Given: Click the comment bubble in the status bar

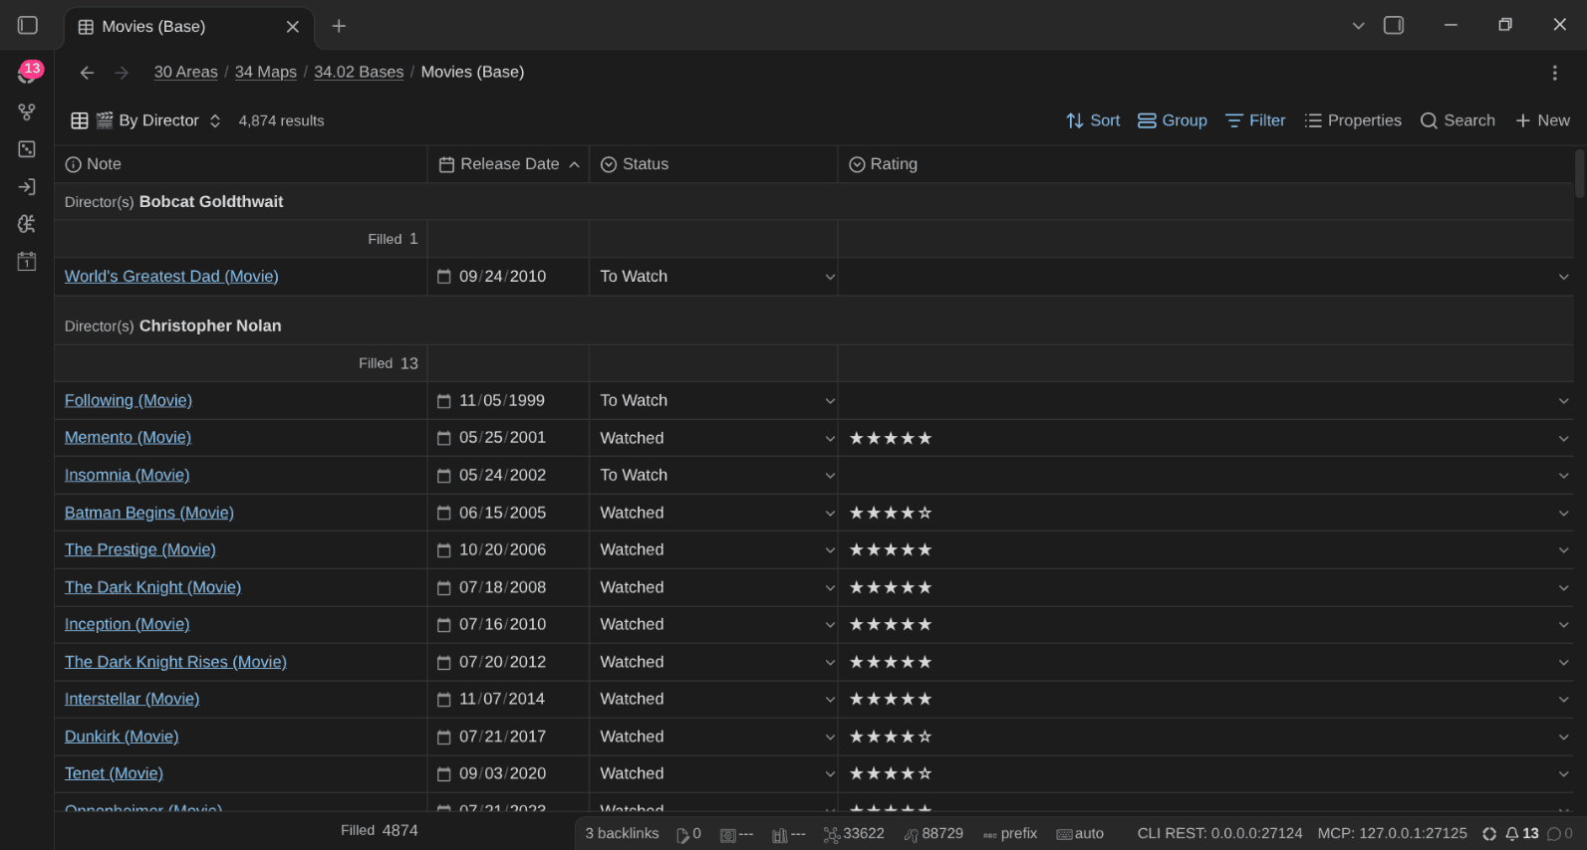Looking at the screenshot, I should 1560,834.
